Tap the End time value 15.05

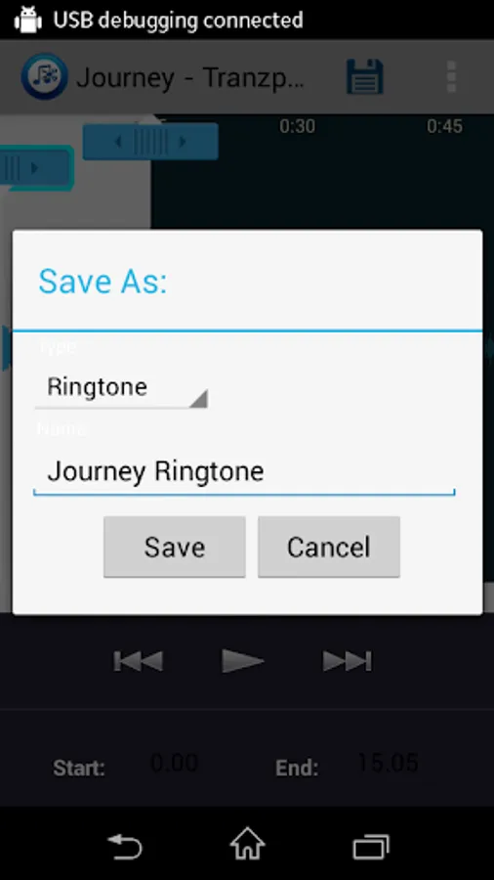click(x=388, y=764)
